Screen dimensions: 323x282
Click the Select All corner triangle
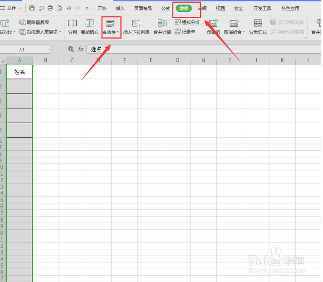coord(3,60)
